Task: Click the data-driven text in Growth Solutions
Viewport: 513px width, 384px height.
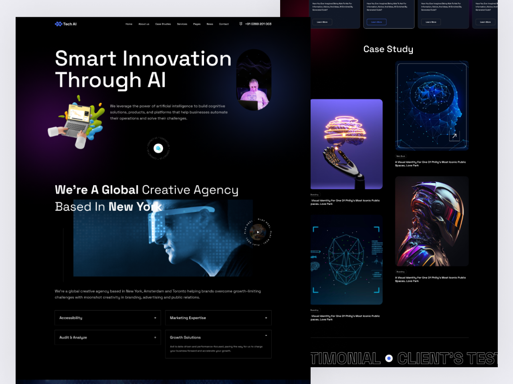Action: tap(216, 349)
